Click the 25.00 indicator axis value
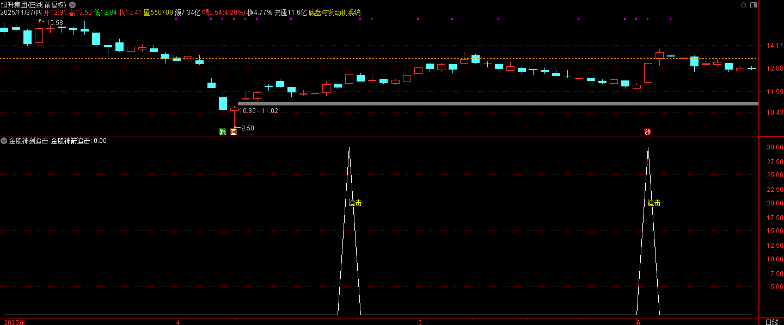Screen dimensions: 784x325 775,175
